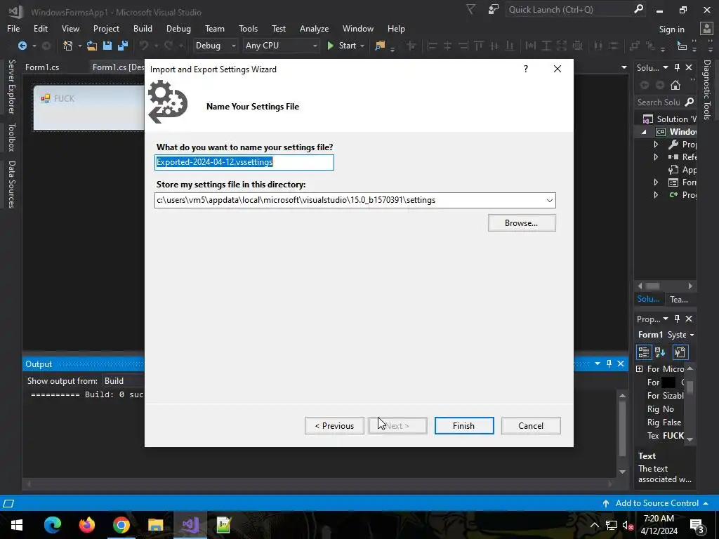This screenshot has width=719, height=539.
Task: Click the feedback icon beside Quick Launch
Action: point(494,10)
